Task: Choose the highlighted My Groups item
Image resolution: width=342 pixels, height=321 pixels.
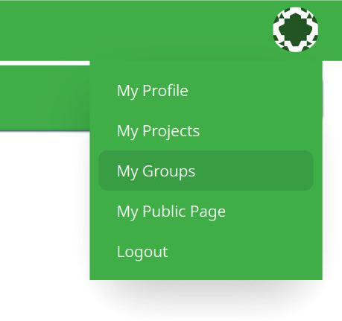Action: pyautogui.click(x=206, y=171)
